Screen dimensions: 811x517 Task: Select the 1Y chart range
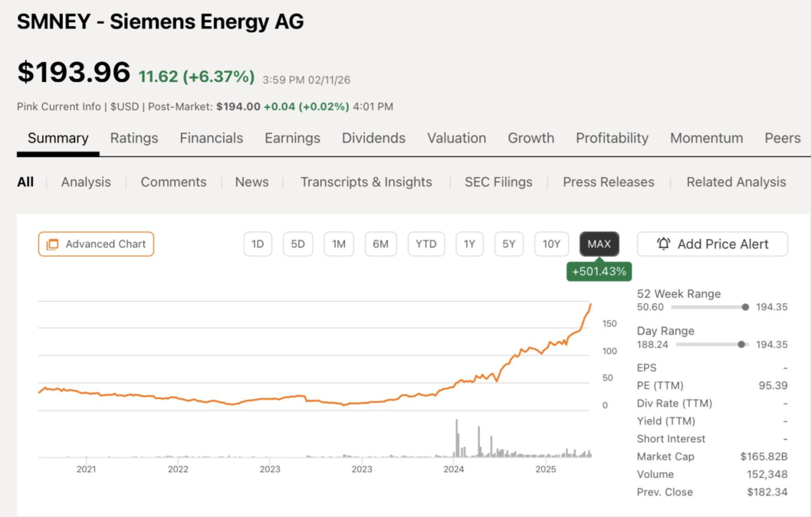(469, 244)
